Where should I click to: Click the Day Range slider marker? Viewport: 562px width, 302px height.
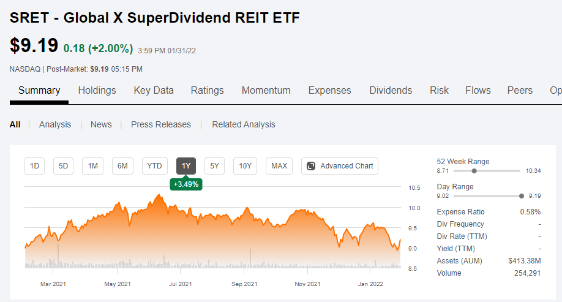tap(522, 196)
